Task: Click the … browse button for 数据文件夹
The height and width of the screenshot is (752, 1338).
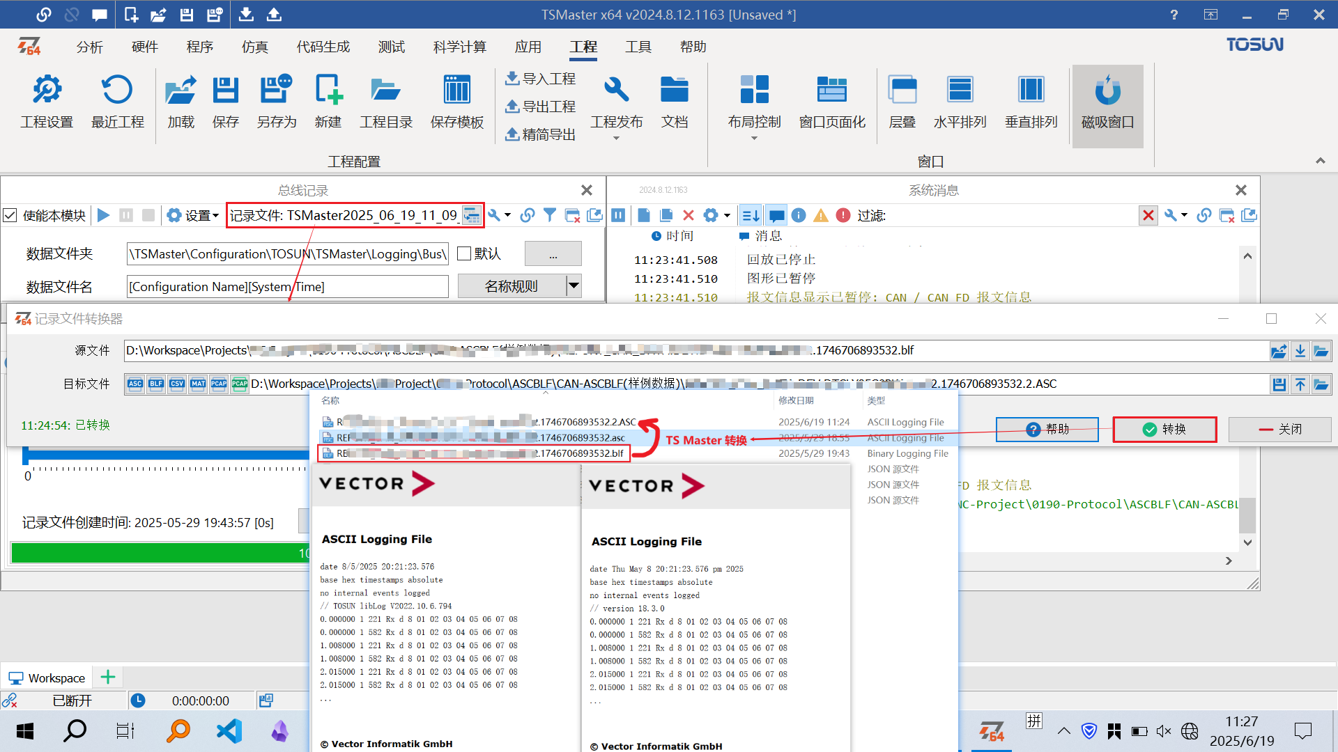Action: 553,253
